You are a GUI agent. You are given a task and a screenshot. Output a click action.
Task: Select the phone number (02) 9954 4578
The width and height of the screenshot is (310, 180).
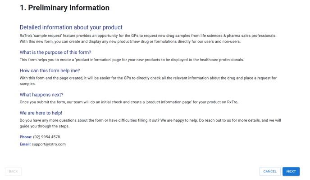click(x=46, y=137)
